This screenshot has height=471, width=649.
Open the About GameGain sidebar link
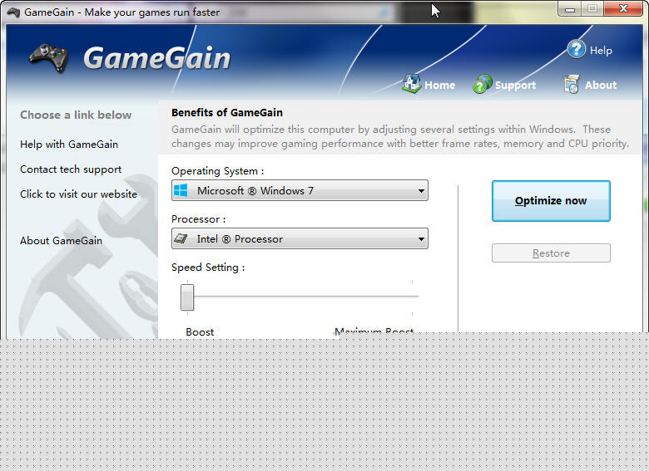click(x=62, y=240)
